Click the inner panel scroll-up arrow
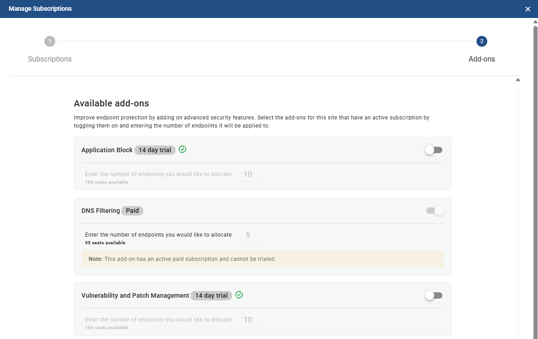The image size is (538, 339). click(x=518, y=79)
